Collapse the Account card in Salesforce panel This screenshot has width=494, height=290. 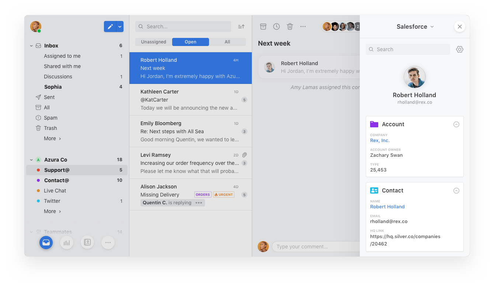pyautogui.click(x=456, y=124)
